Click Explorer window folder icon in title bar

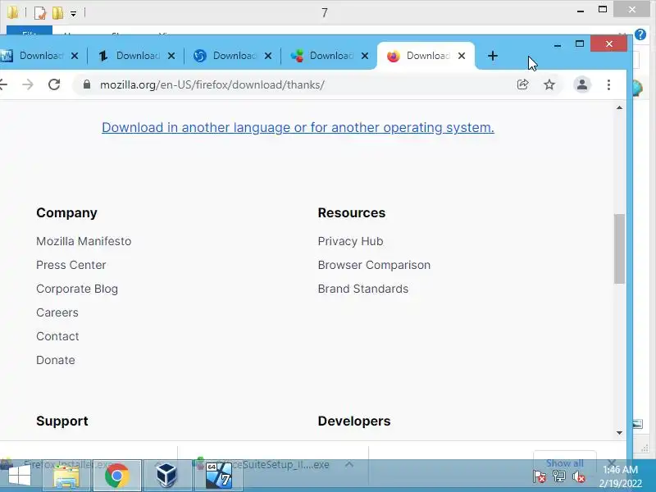pos(12,12)
